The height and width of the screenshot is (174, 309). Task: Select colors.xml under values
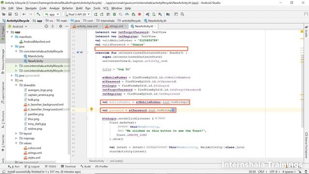pyautogui.click(x=34, y=148)
